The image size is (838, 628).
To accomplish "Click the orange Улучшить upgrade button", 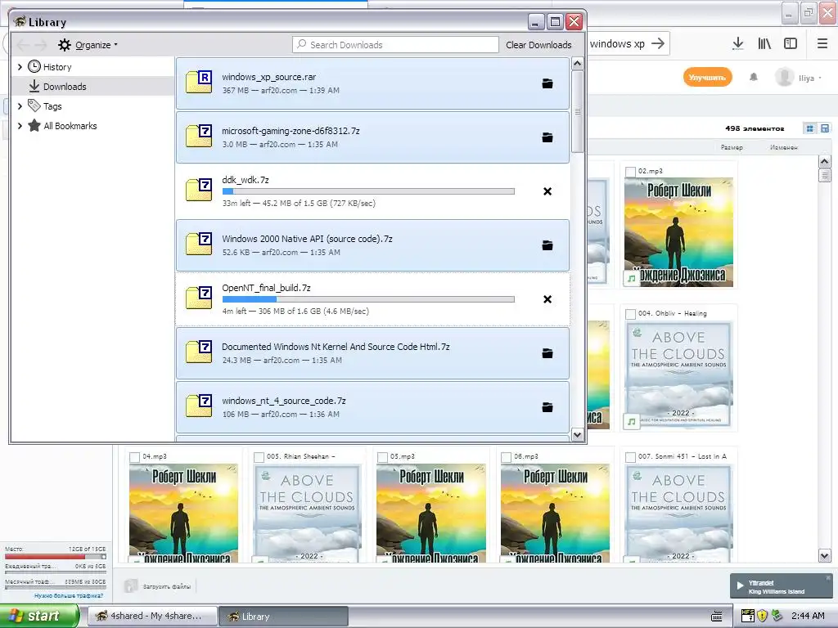I will [707, 78].
